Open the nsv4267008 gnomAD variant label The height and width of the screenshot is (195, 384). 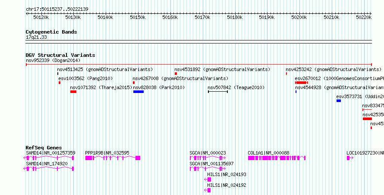180,78
